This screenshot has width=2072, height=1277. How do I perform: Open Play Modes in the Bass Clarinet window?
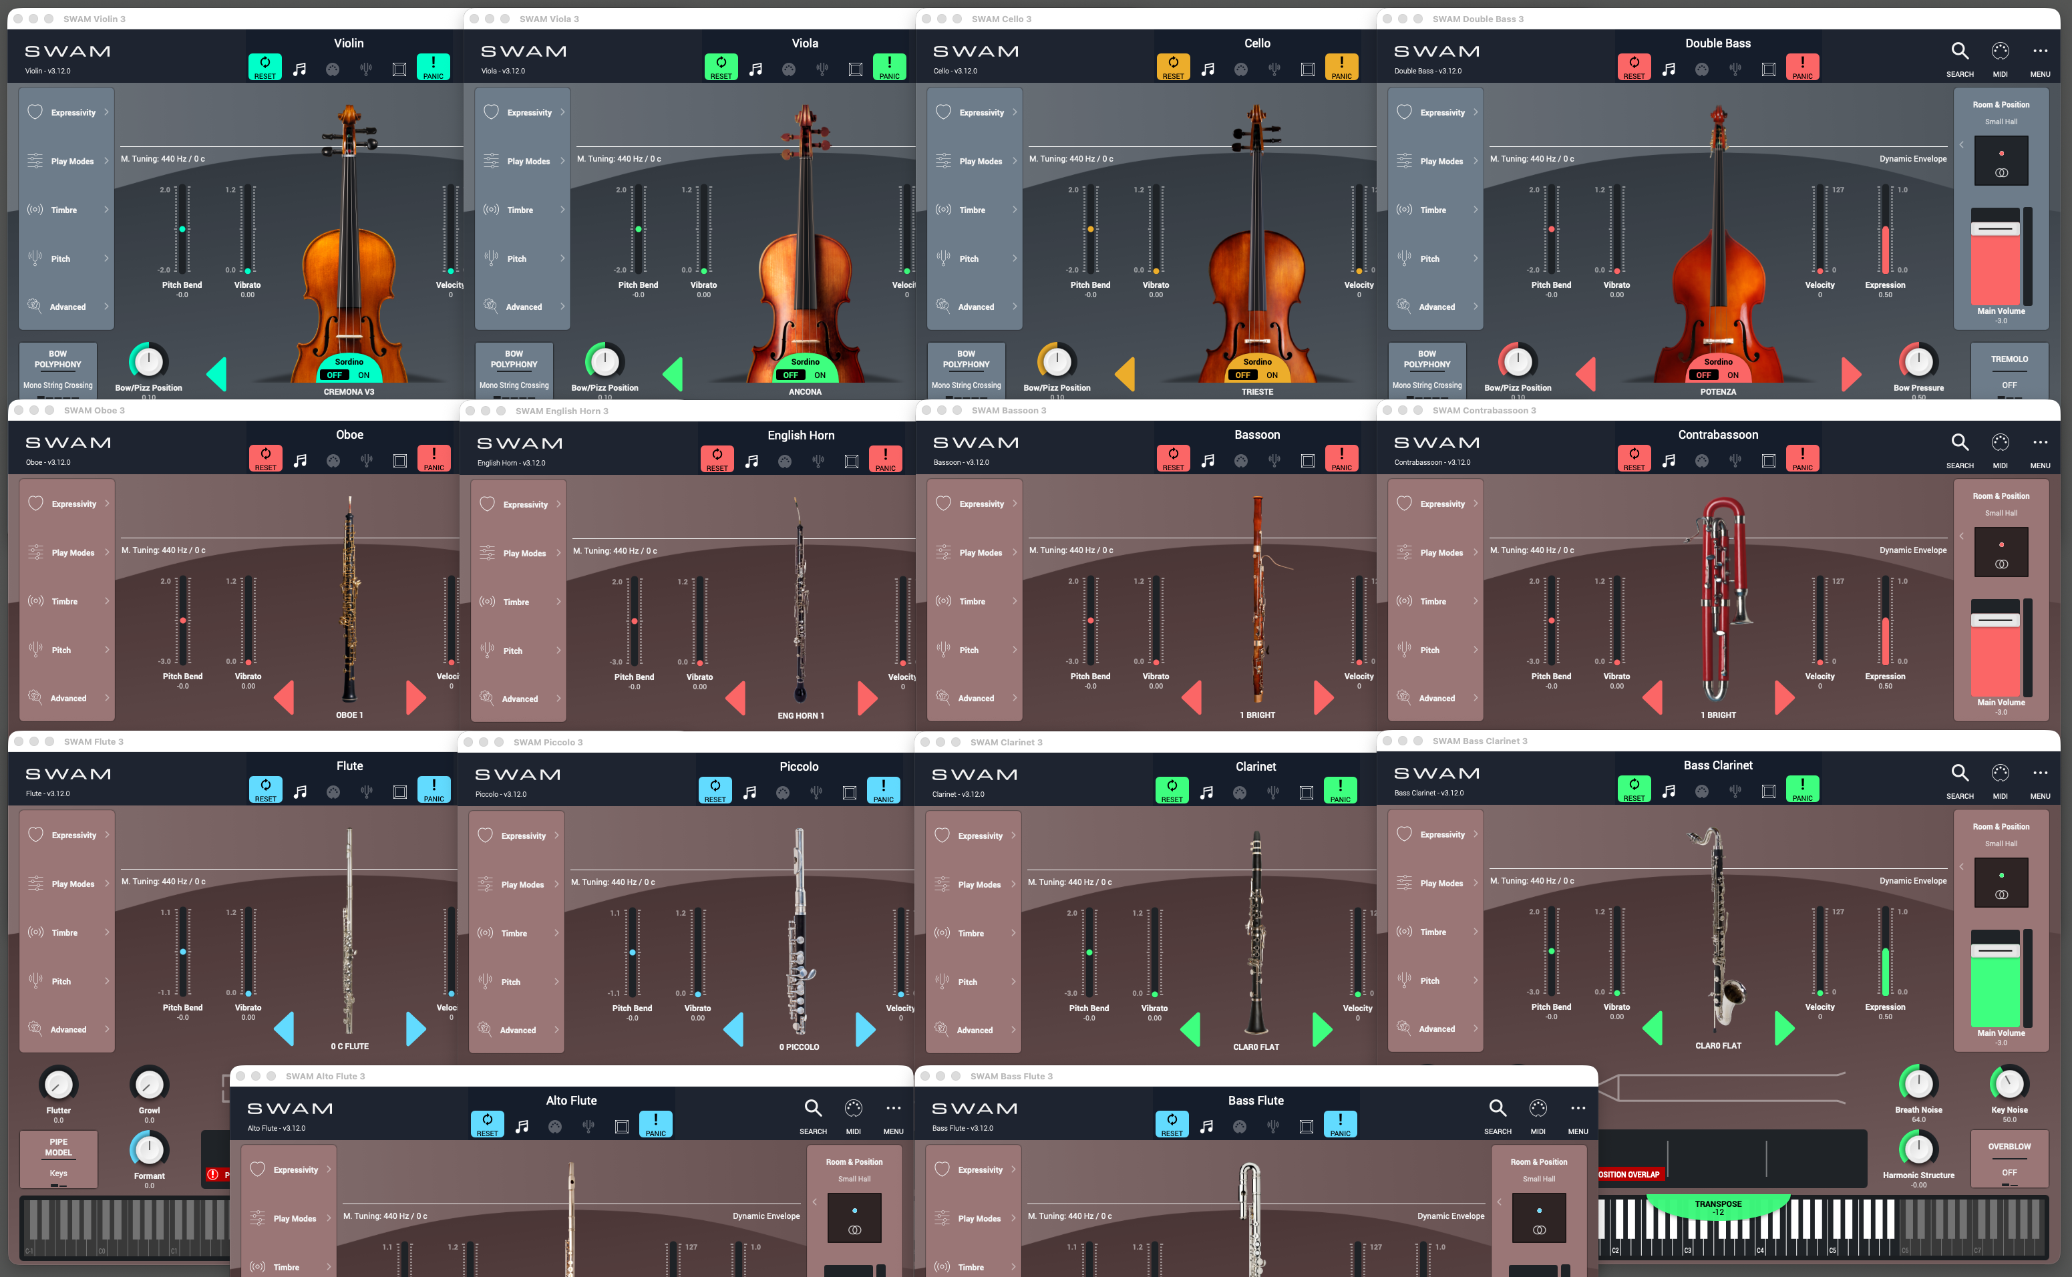[1437, 884]
